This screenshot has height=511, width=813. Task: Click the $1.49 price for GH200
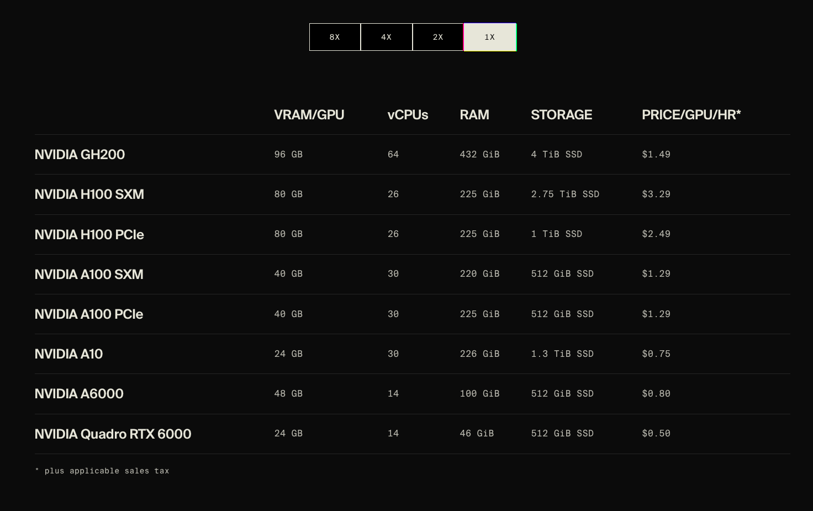pos(656,155)
